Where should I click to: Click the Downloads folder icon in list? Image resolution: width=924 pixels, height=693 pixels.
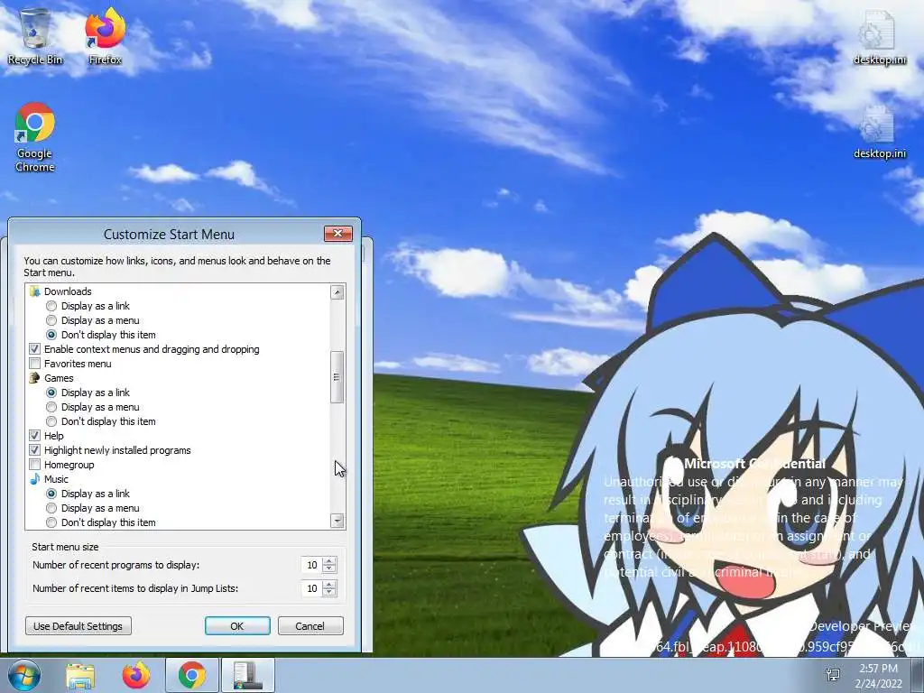[35, 291]
